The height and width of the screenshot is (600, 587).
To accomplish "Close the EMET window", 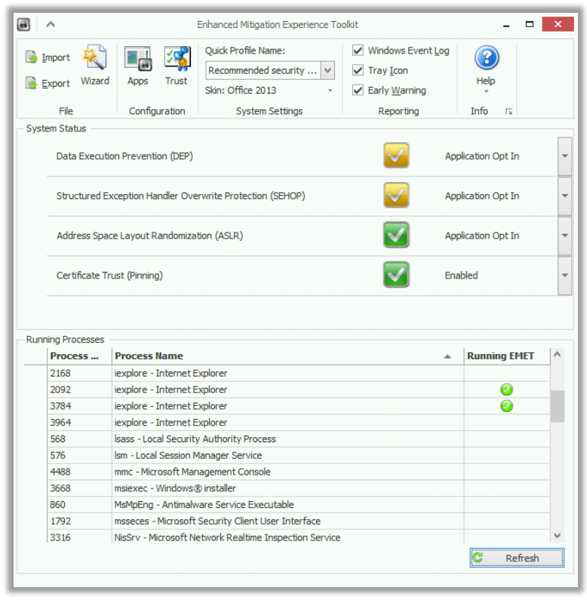I will 558,24.
